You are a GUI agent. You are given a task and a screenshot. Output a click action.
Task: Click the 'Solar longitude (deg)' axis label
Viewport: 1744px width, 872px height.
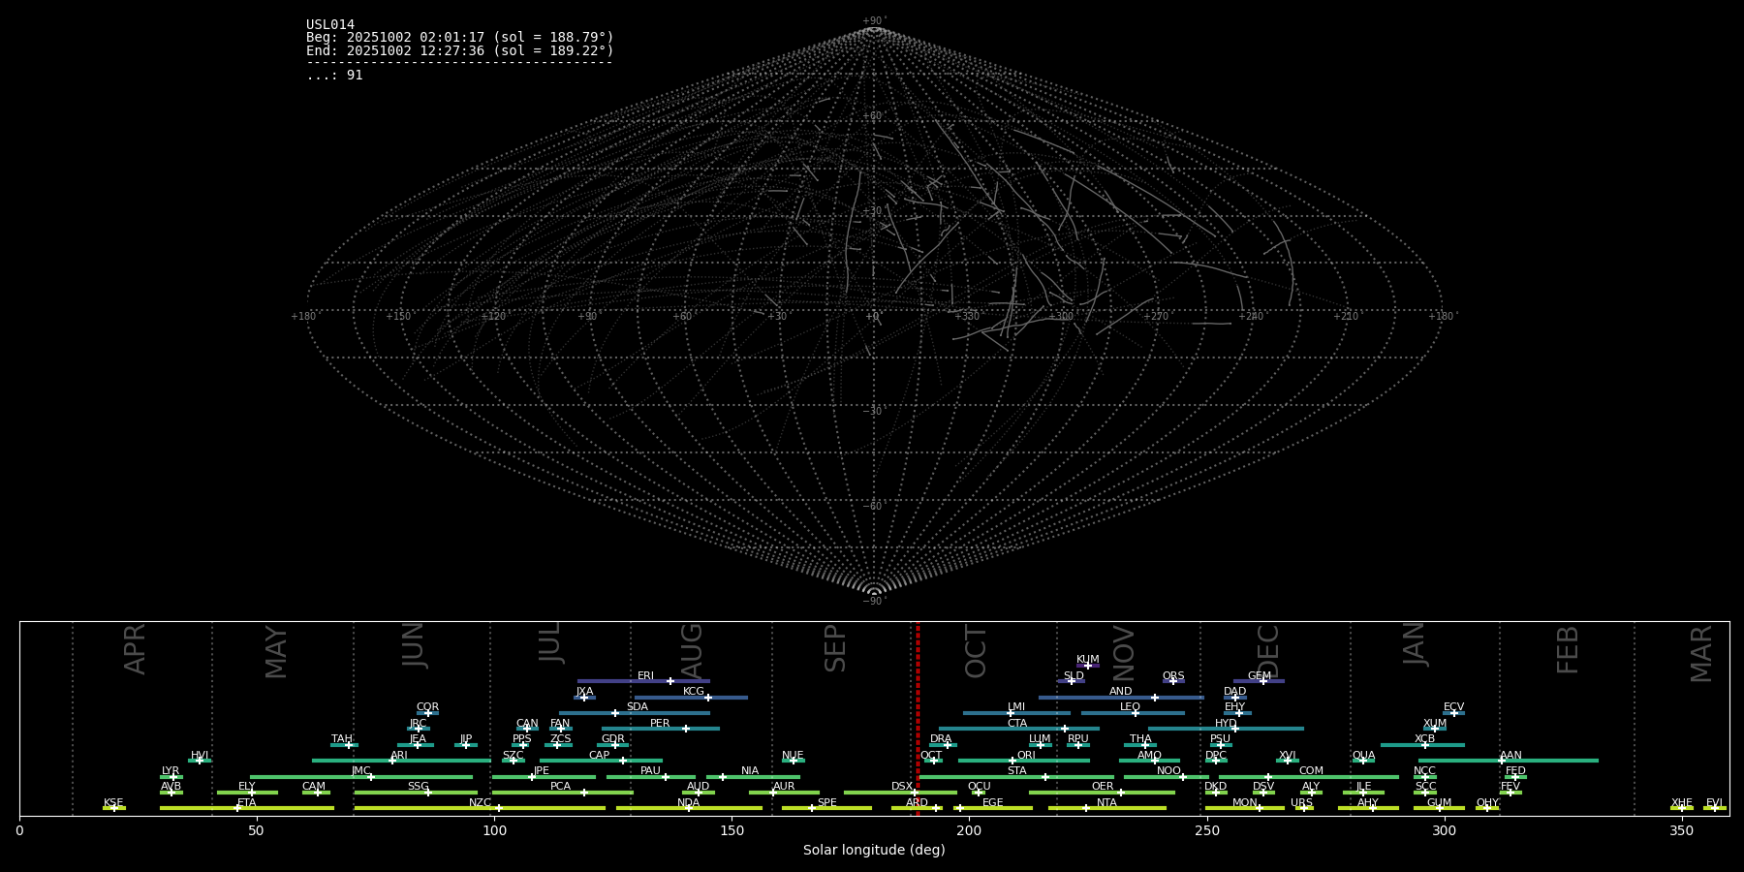coord(874,850)
